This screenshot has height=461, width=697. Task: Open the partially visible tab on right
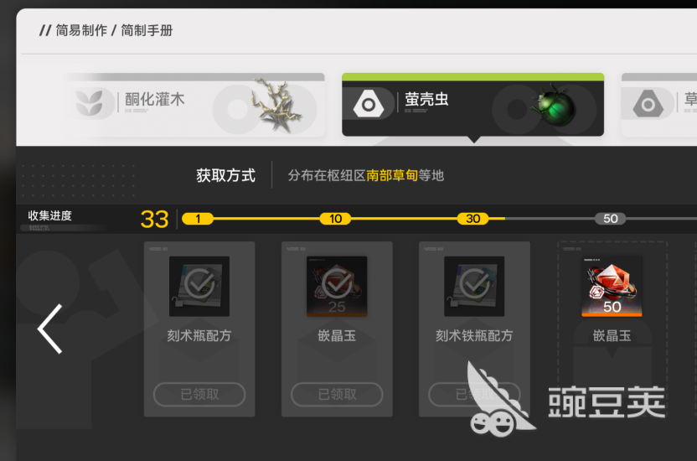click(x=659, y=105)
